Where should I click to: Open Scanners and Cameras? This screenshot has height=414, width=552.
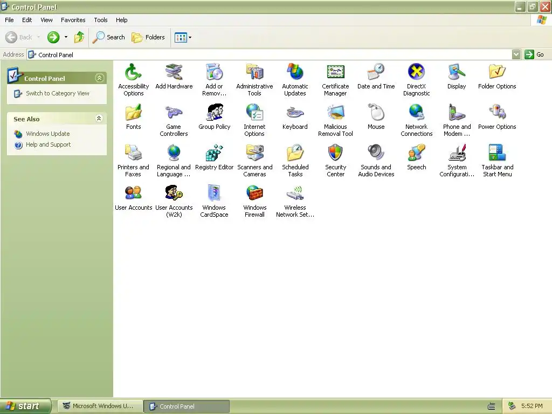pos(254,161)
